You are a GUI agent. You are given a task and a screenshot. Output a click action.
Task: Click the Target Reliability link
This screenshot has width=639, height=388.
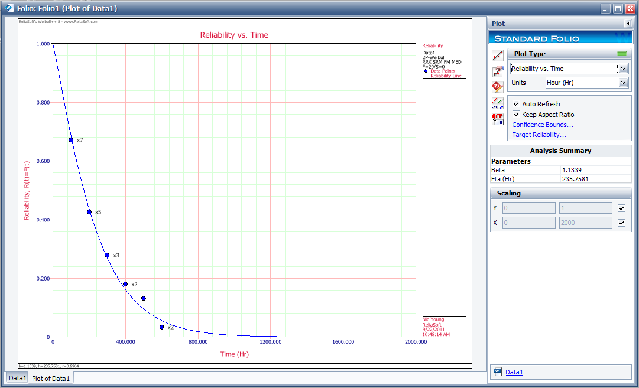point(539,135)
